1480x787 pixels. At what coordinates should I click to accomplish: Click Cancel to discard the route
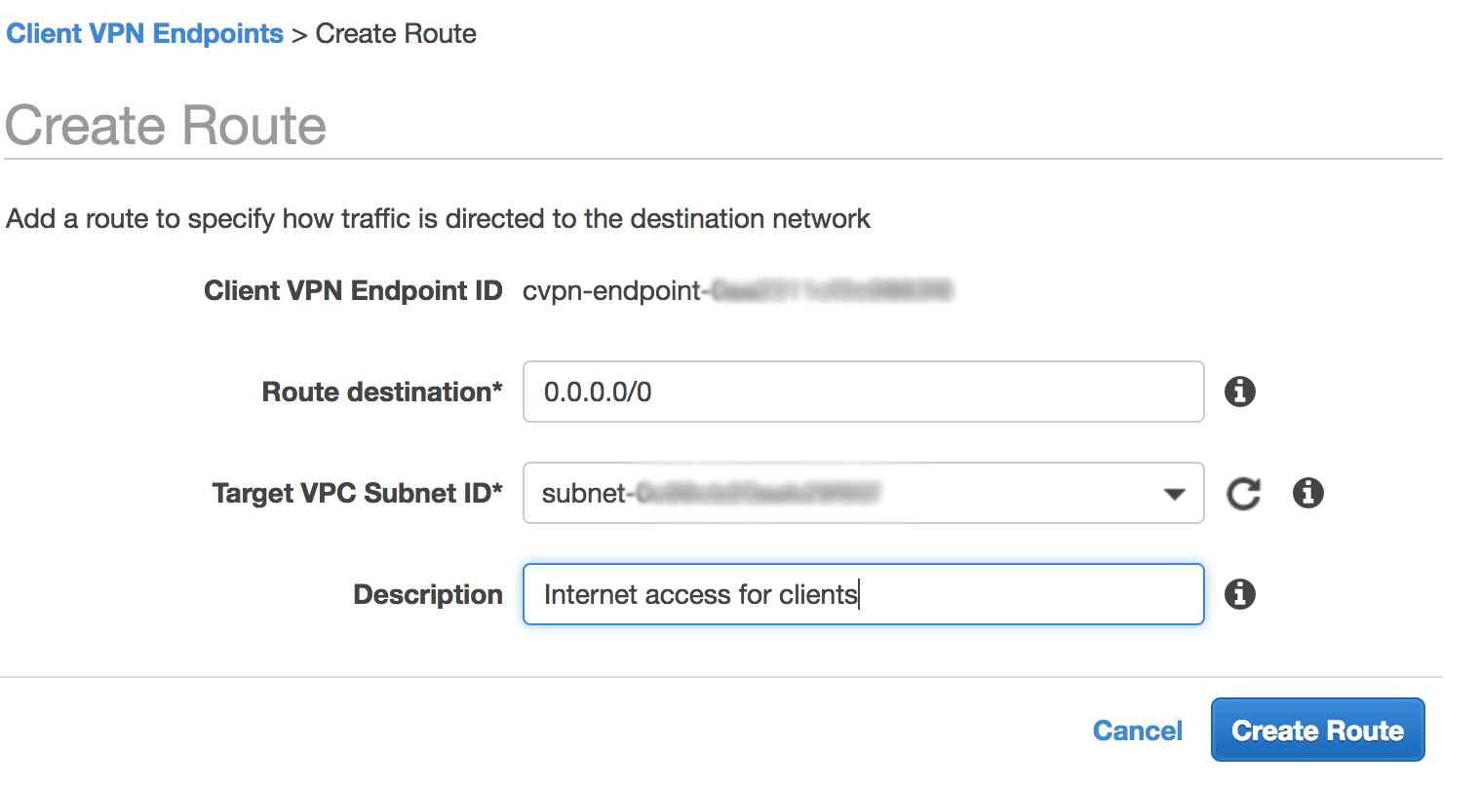click(x=1137, y=731)
